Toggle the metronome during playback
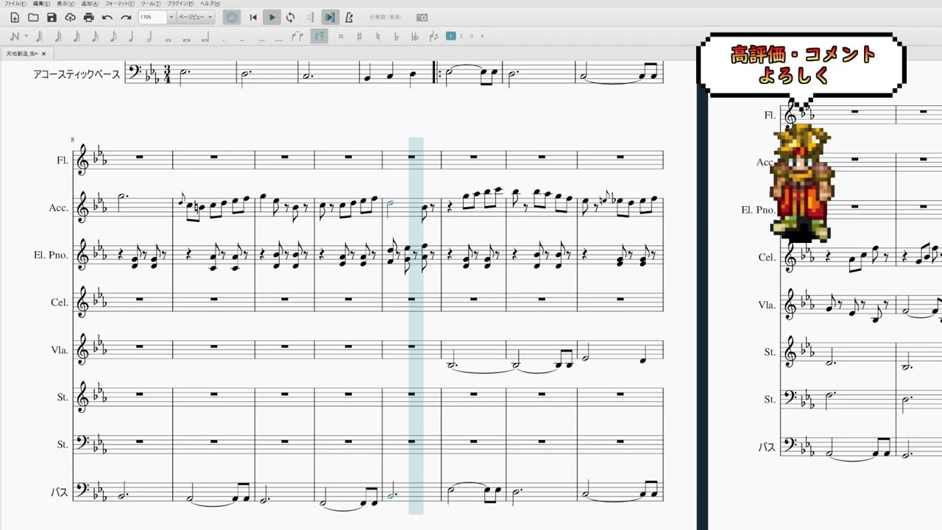Screen dimensions: 942x530 349,17
